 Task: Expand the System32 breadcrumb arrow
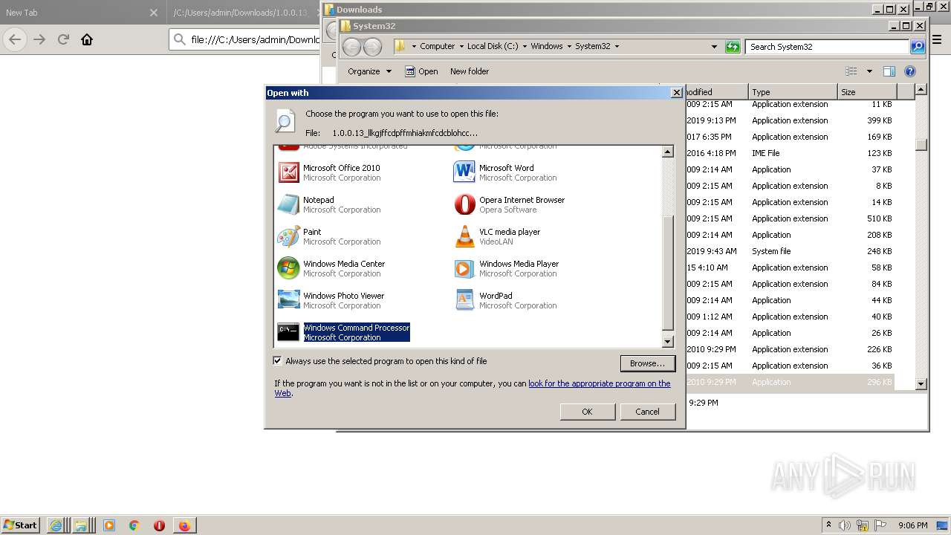click(617, 46)
